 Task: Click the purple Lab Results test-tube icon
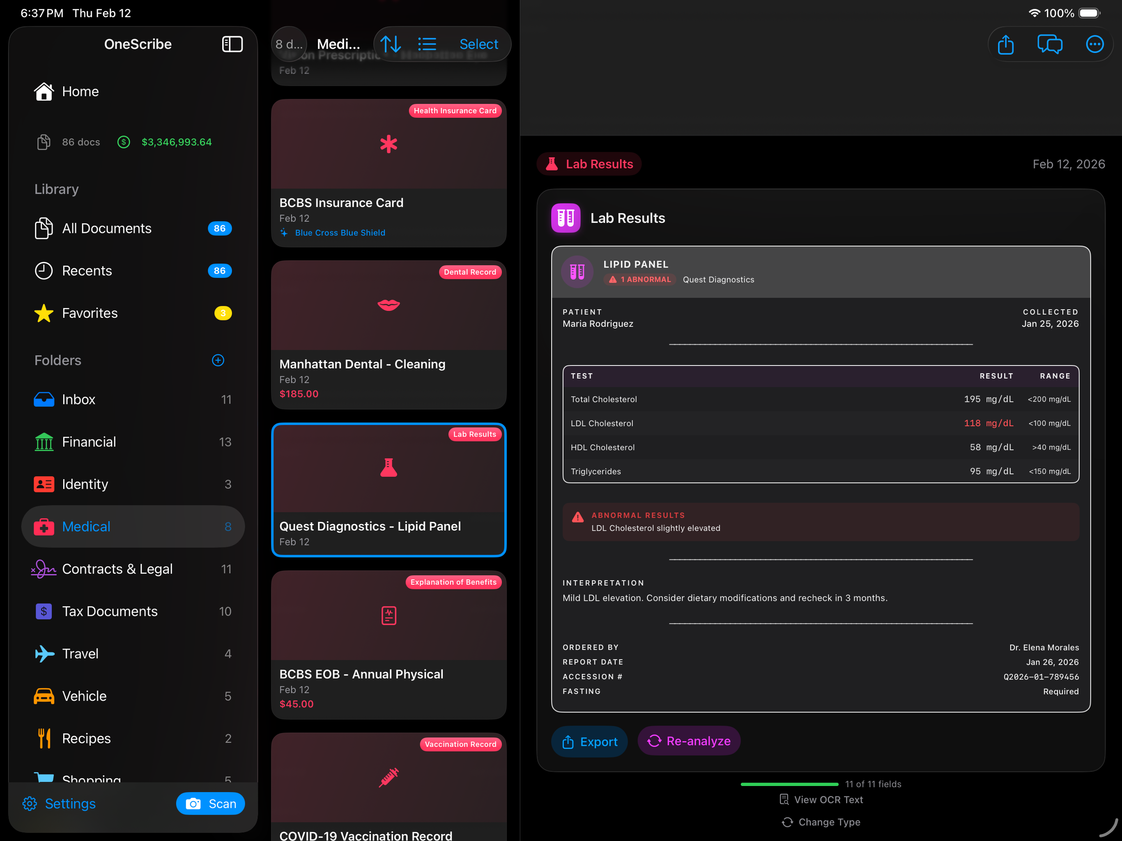click(x=566, y=218)
